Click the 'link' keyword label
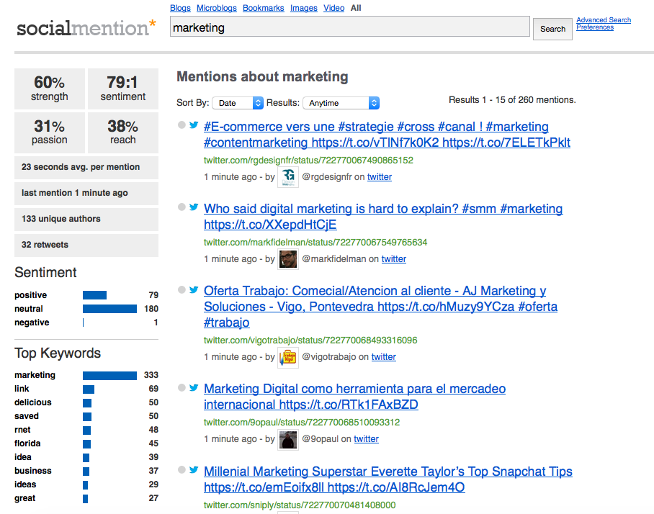Screen dimensions: 654x514 [x=22, y=389]
